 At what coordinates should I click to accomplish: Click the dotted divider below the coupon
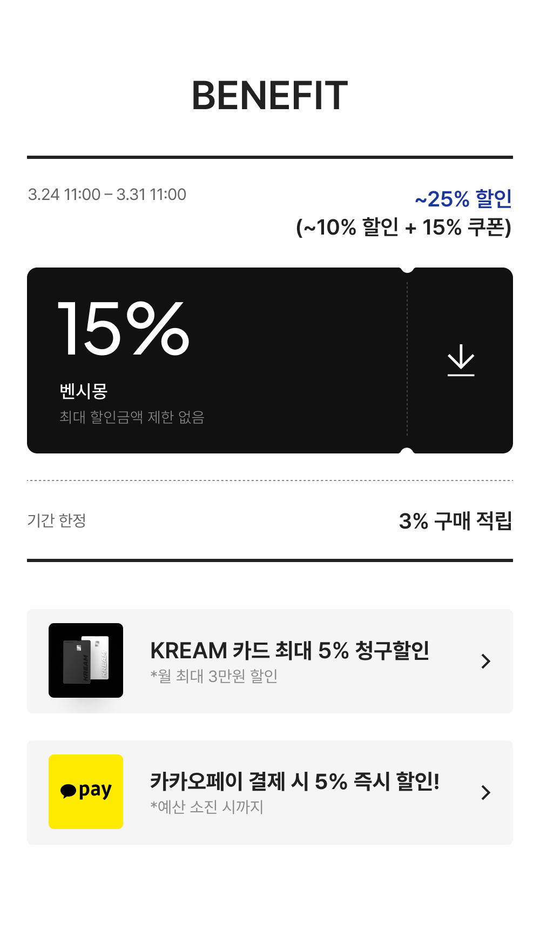click(269, 480)
